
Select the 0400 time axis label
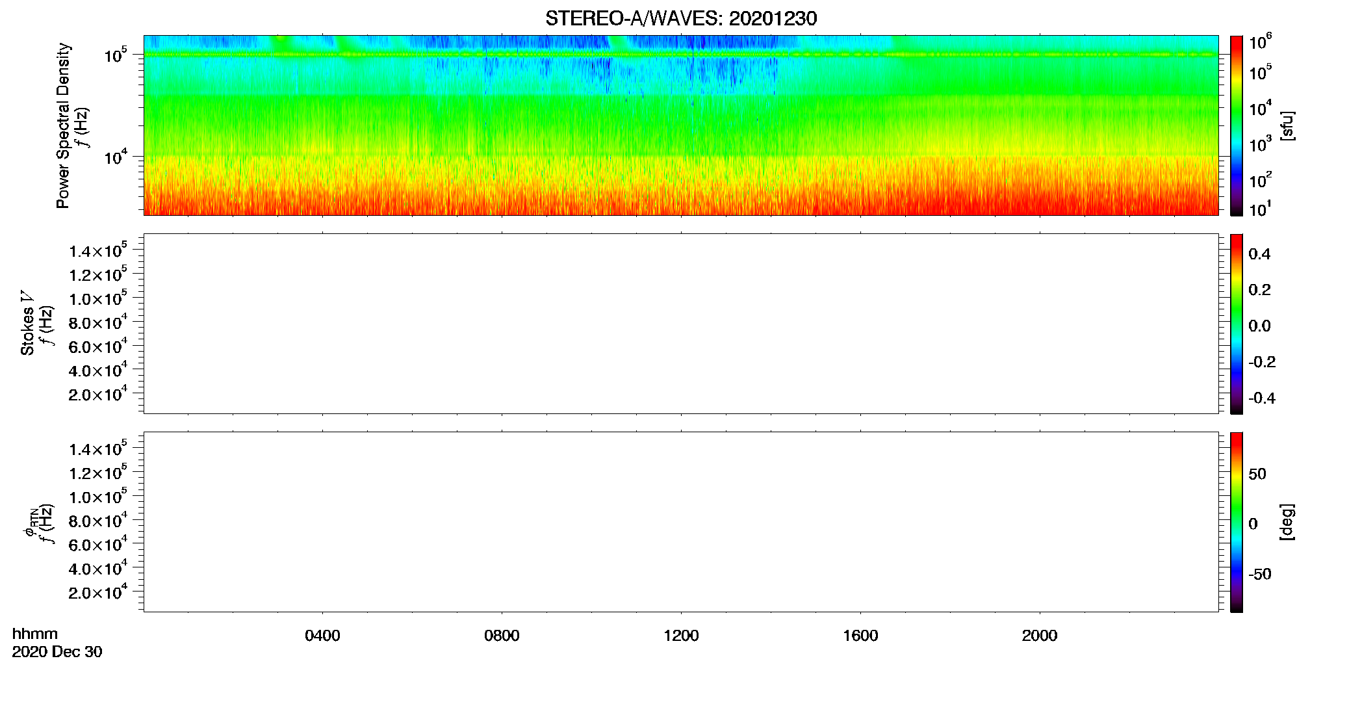tap(322, 636)
